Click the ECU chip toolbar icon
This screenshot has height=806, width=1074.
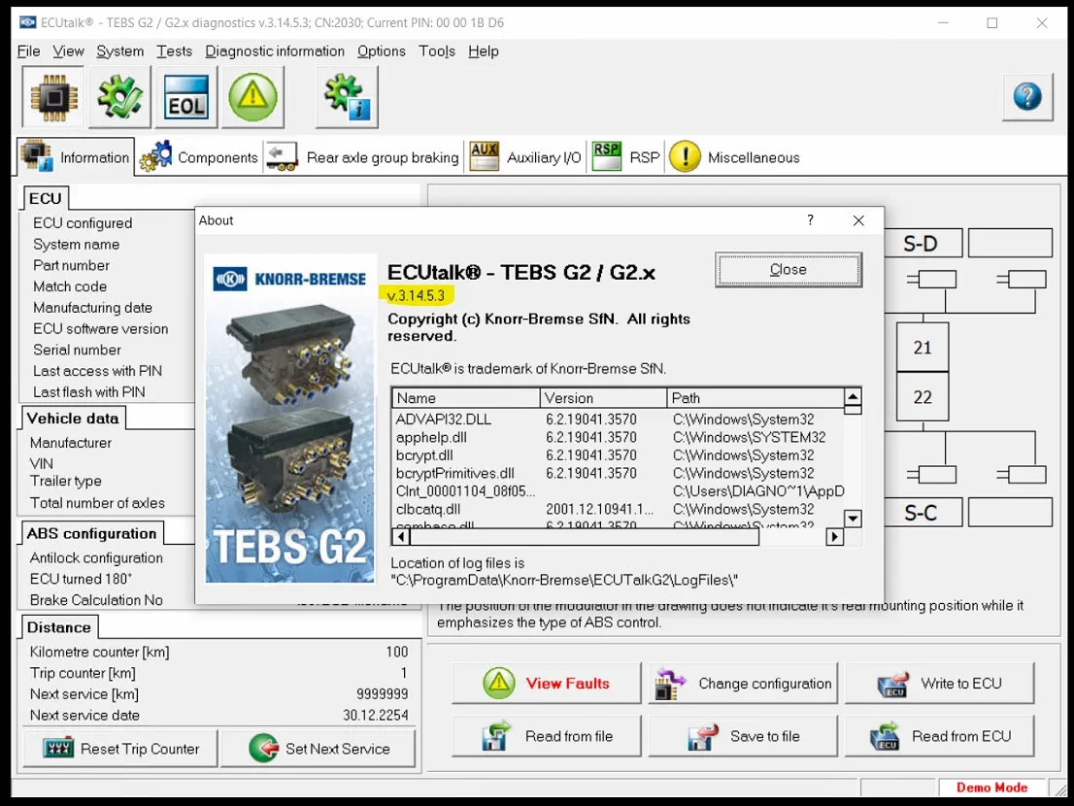53,97
